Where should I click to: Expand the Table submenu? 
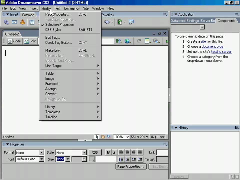[70, 73]
